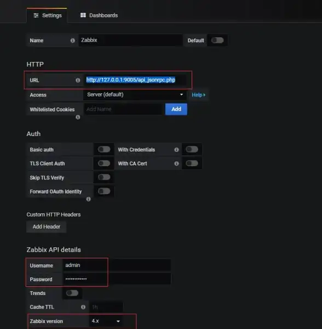This screenshot has height=329, width=322.
Task: Click the Name field info icon
Action: click(72, 41)
